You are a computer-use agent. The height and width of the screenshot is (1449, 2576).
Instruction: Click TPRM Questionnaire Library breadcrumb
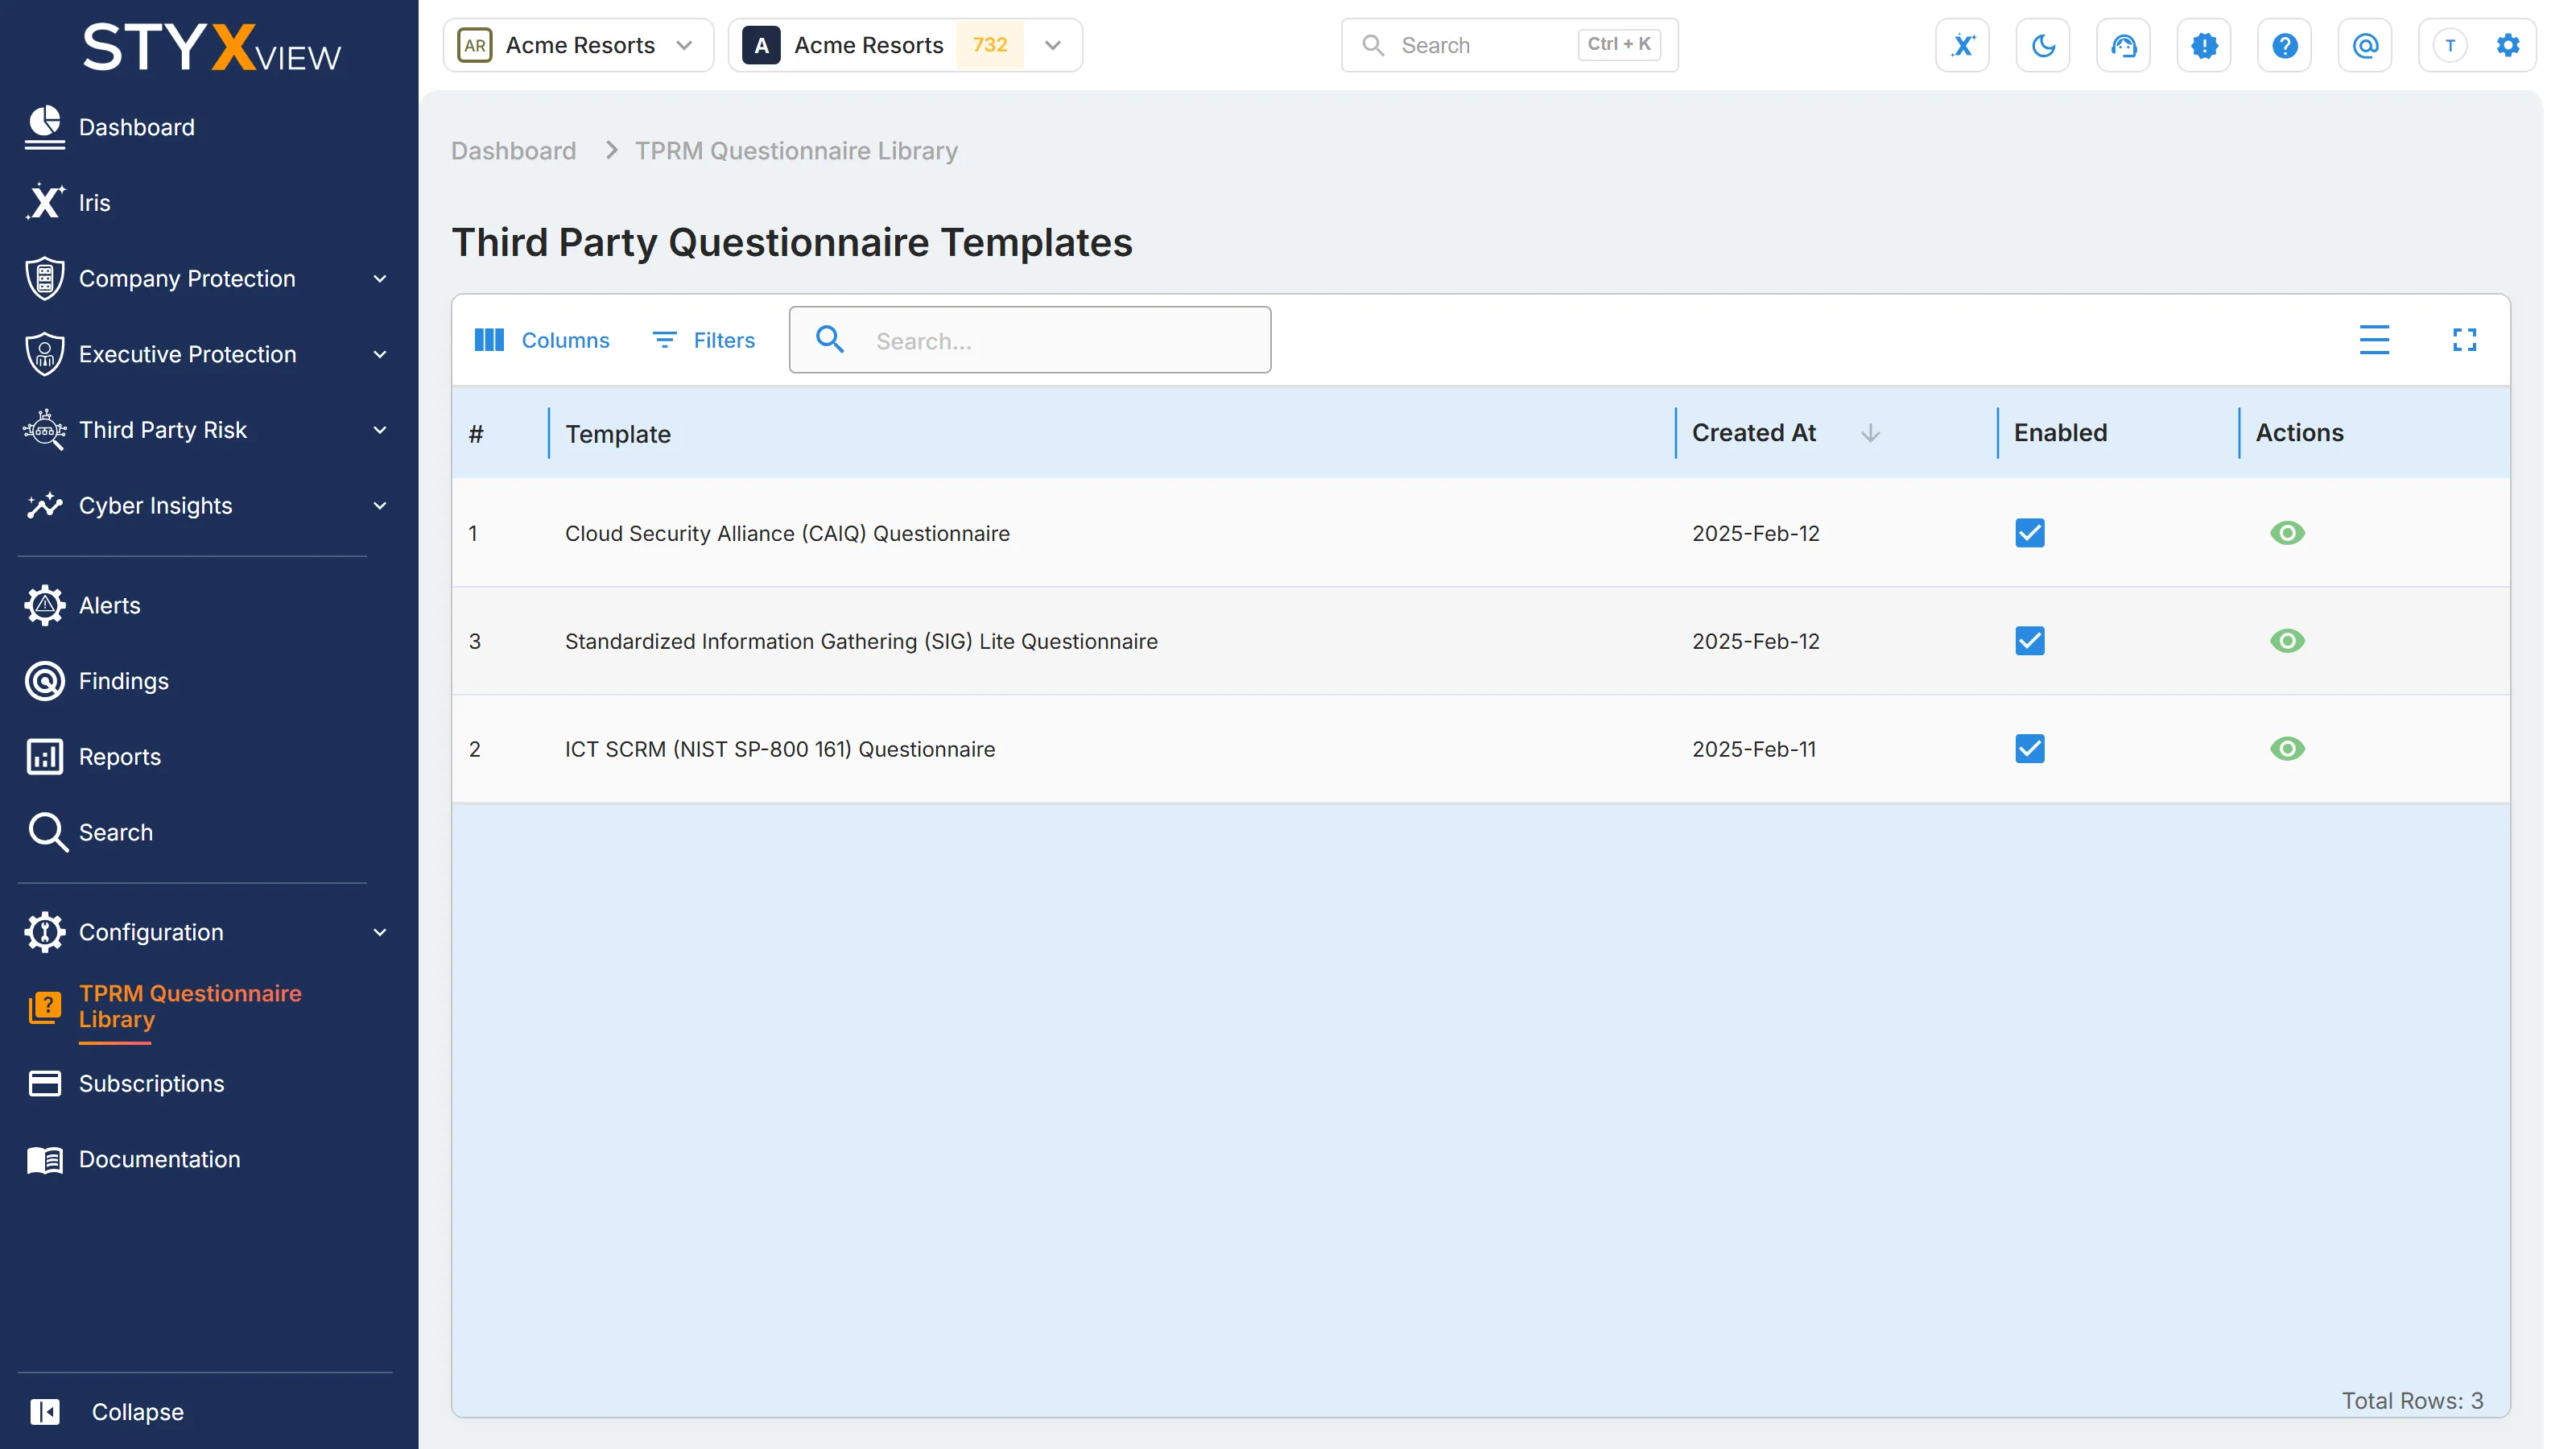click(796, 150)
